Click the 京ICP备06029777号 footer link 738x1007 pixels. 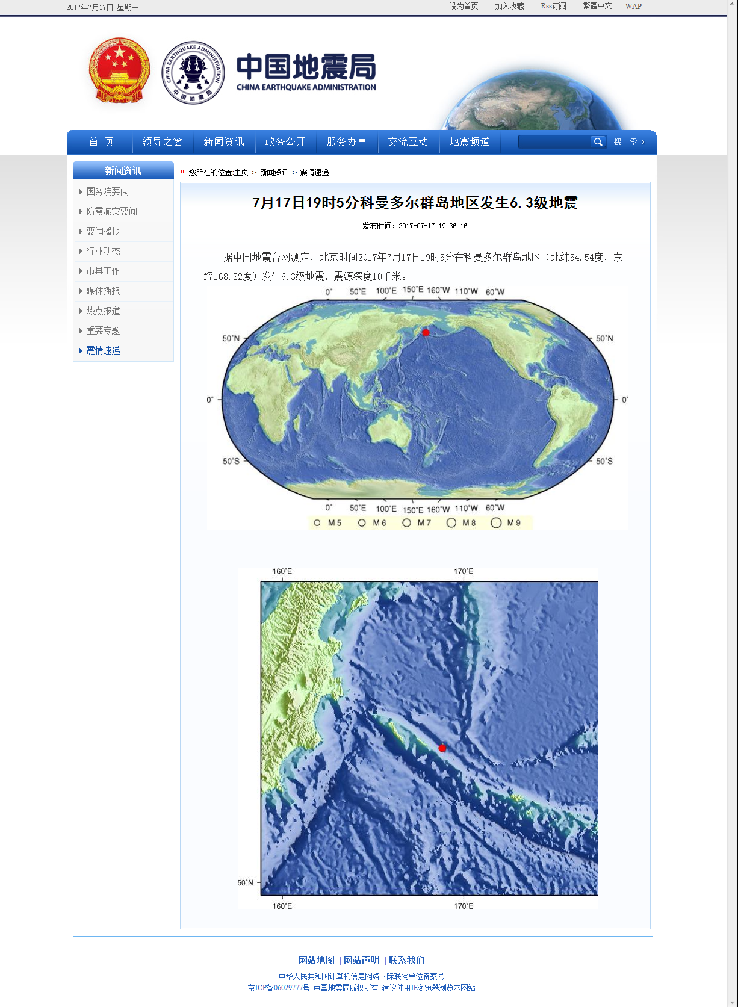coord(279,988)
